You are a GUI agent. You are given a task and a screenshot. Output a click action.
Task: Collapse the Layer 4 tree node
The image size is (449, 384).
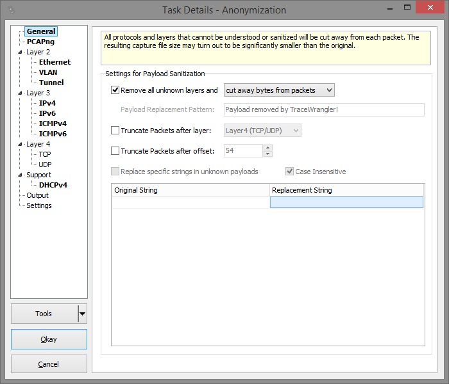pos(20,144)
